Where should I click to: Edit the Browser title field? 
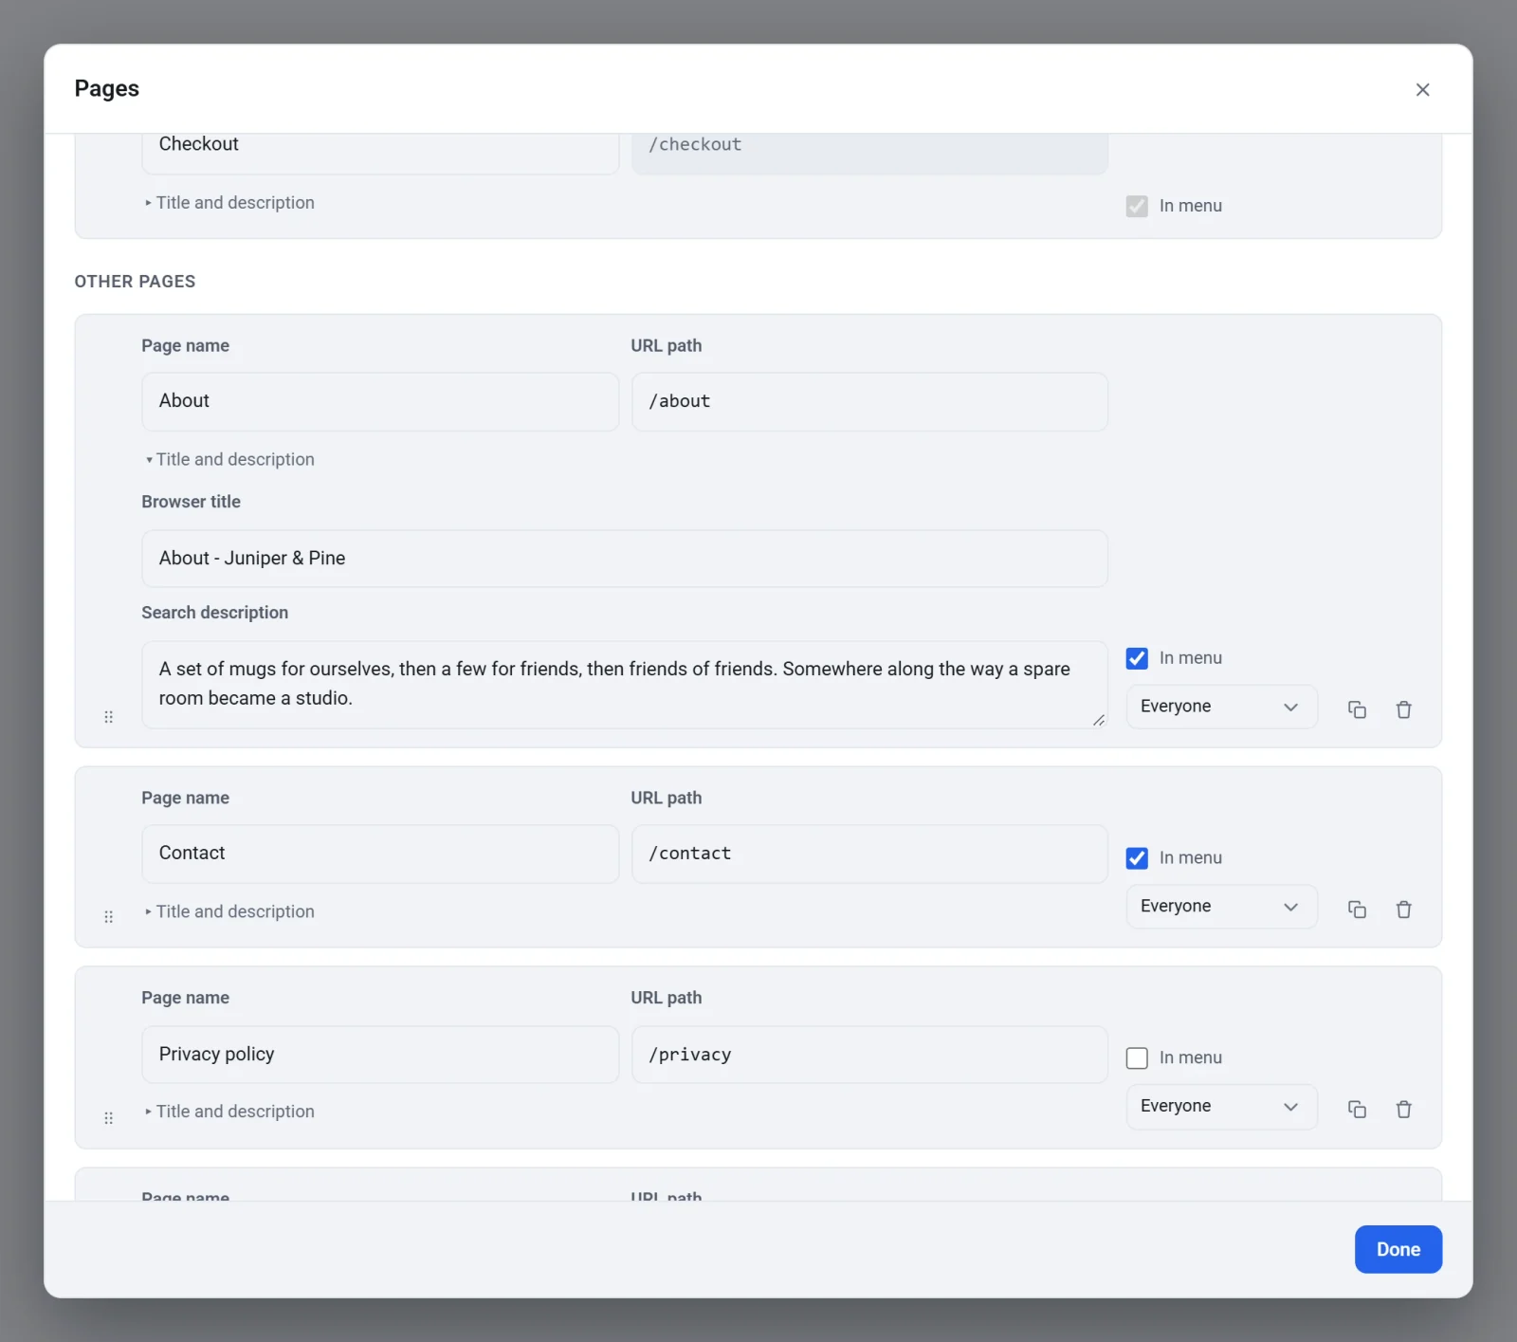pyautogui.click(x=625, y=559)
